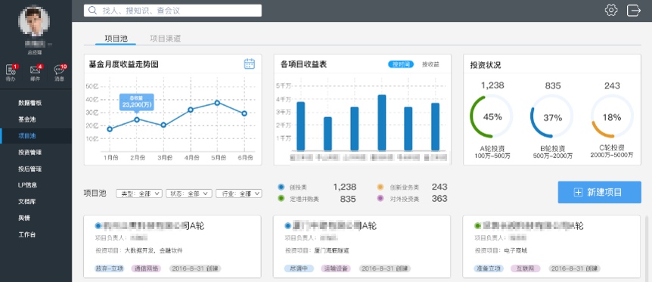Open the calendar icon on trend chart

click(x=249, y=64)
